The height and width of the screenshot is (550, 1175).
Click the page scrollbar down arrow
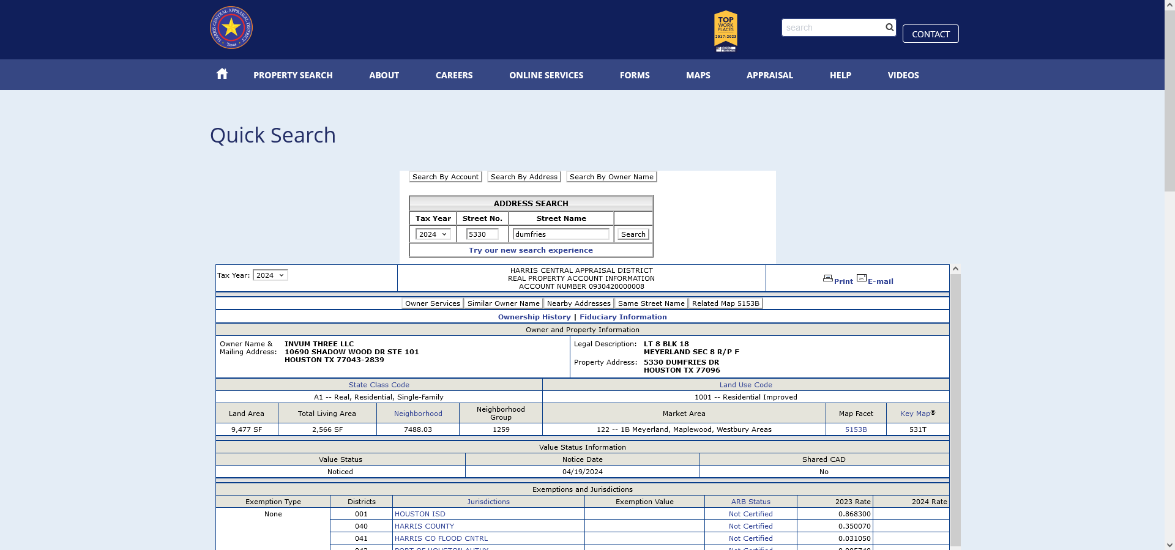tap(1169, 544)
